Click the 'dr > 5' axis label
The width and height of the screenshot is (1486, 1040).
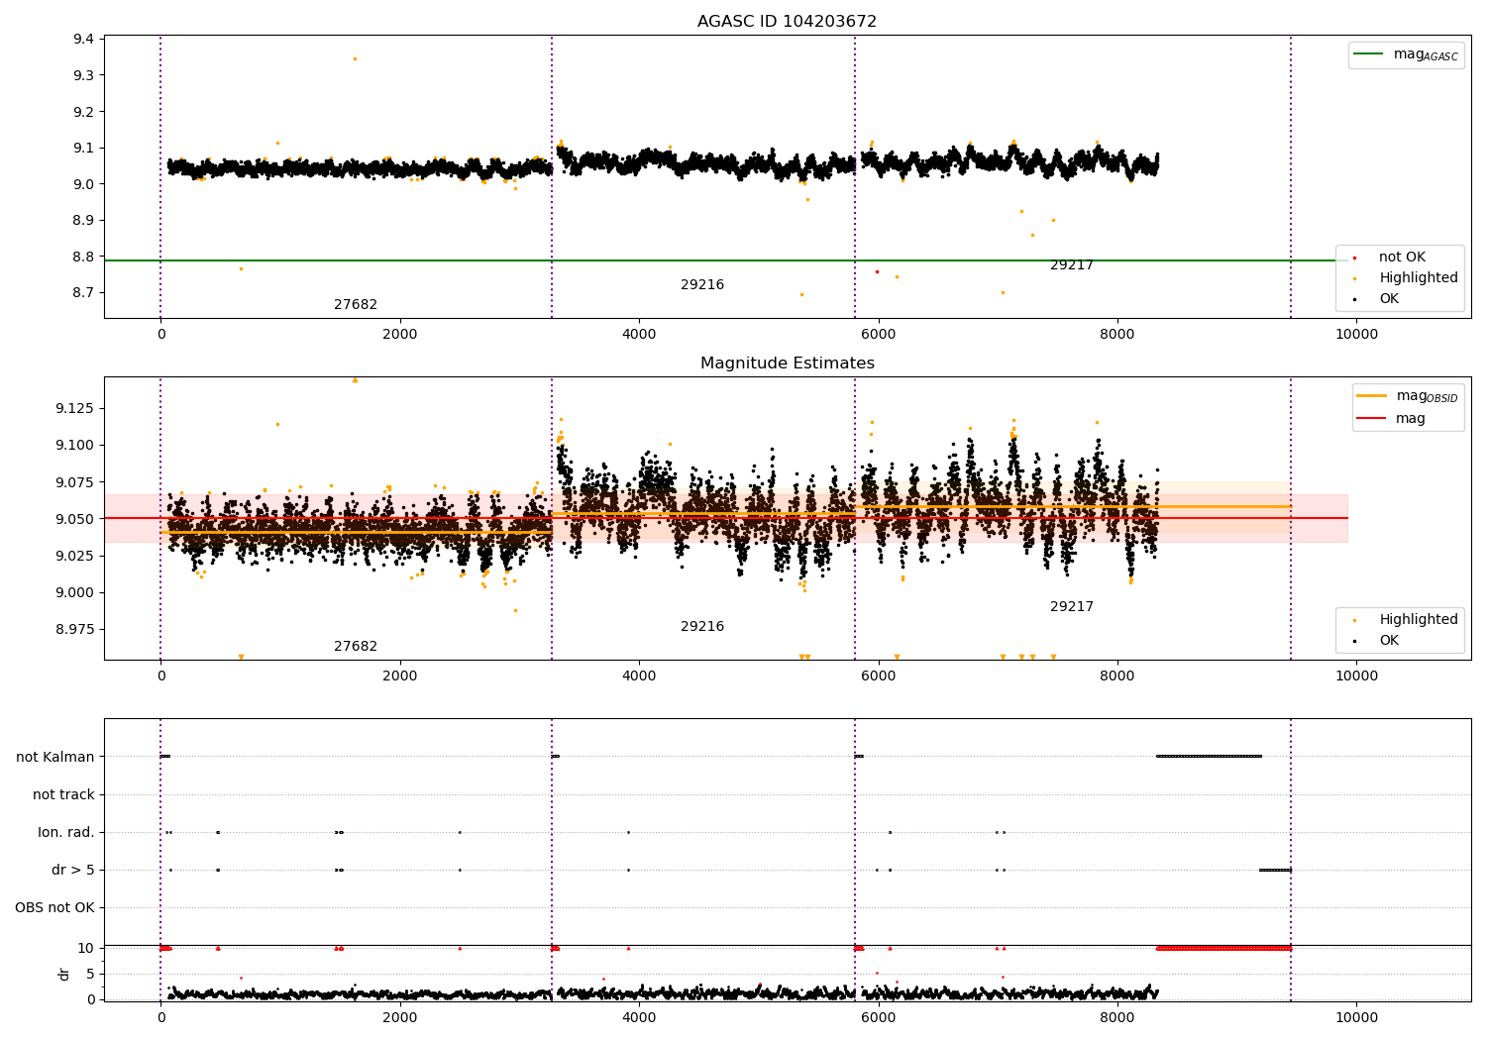click(73, 871)
